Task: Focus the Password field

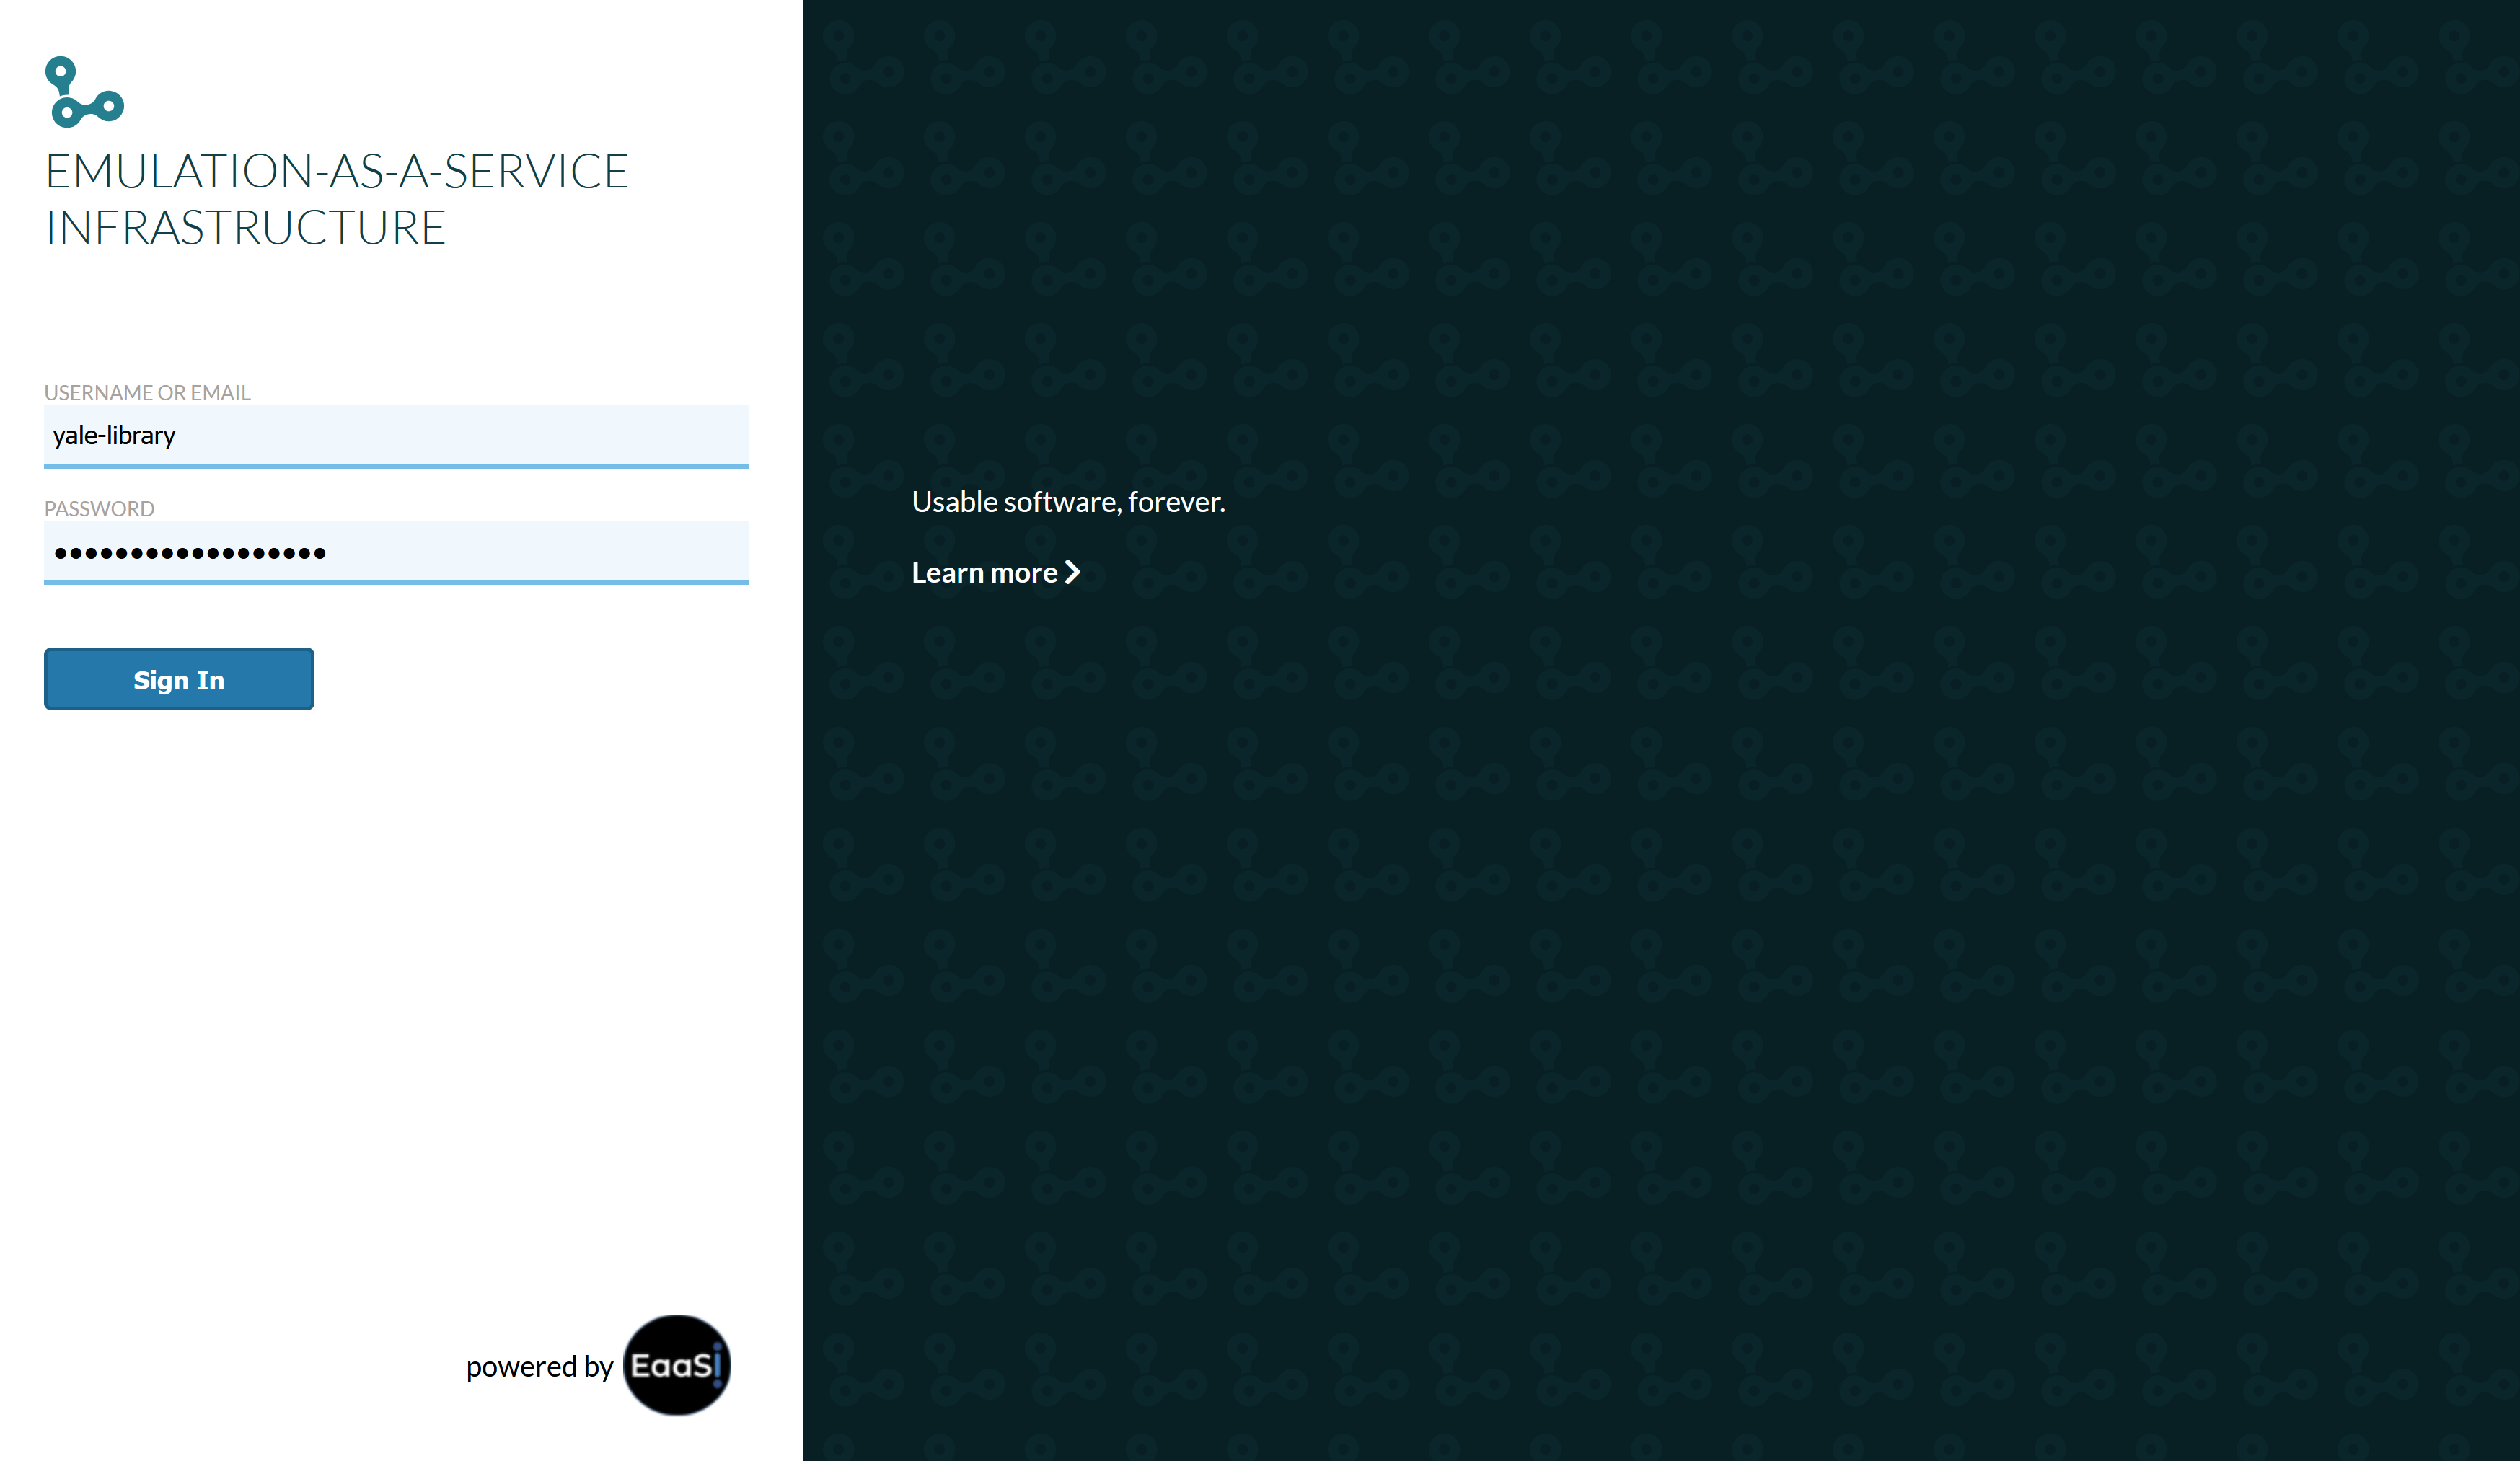Action: point(396,552)
